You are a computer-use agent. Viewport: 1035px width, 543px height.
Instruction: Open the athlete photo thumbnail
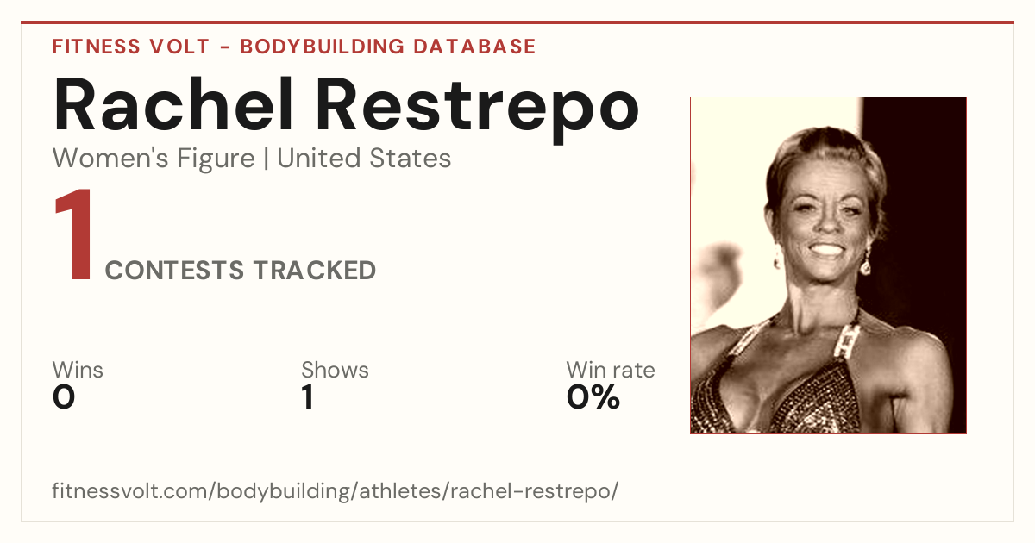[828, 265]
